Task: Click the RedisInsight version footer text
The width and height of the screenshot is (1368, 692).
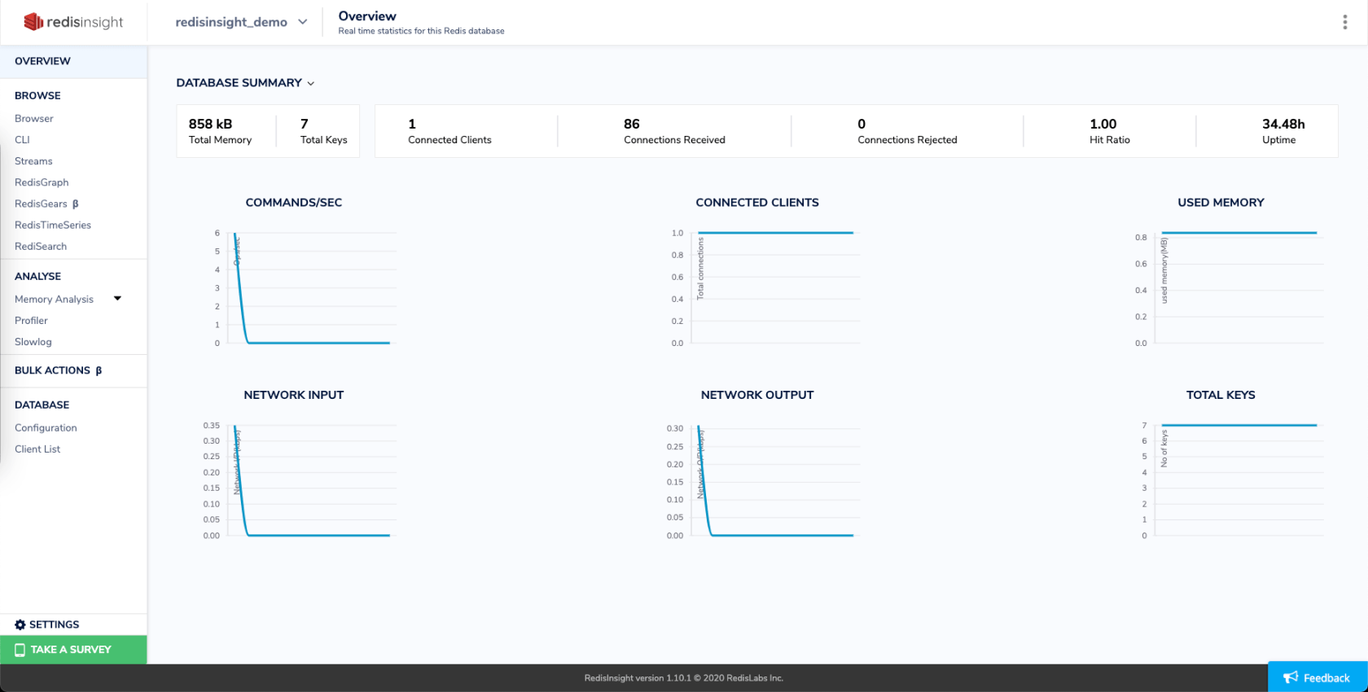Action: [x=684, y=678]
